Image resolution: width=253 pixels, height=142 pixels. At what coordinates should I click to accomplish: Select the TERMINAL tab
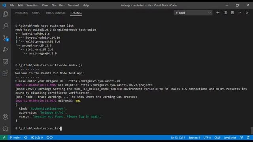point(76,13)
